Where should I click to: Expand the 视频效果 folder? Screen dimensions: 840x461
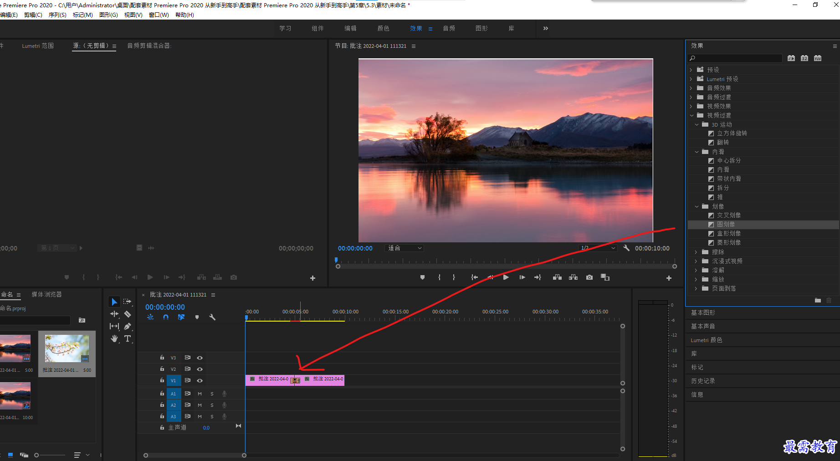pyautogui.click(x=691, y=106)
